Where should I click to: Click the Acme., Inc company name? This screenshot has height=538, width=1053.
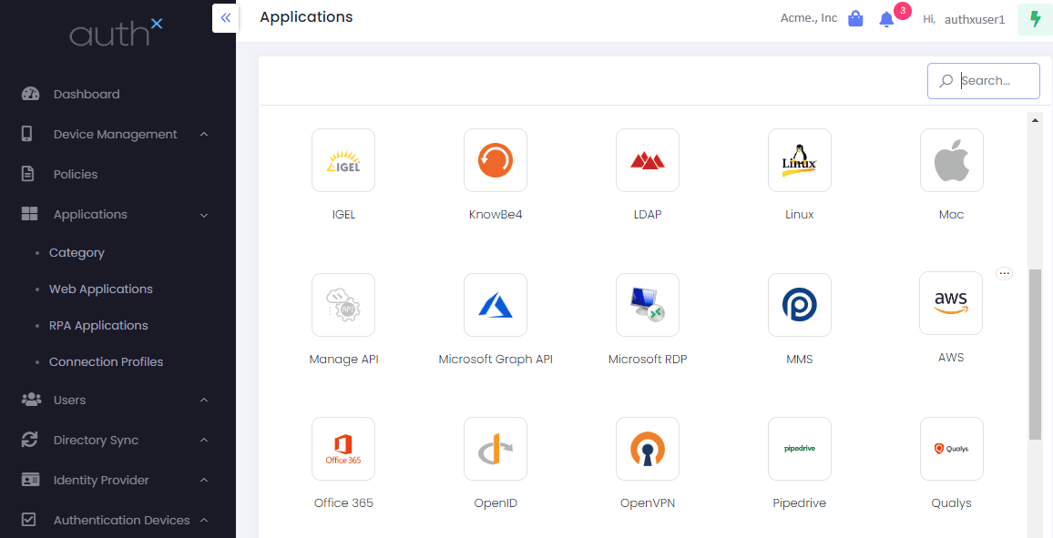coord(809,18)
